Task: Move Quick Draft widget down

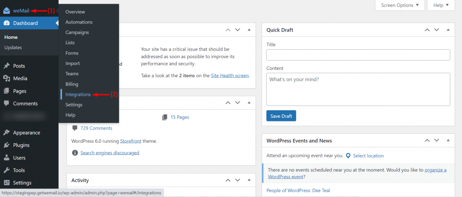Action: [x=436, y=30]
